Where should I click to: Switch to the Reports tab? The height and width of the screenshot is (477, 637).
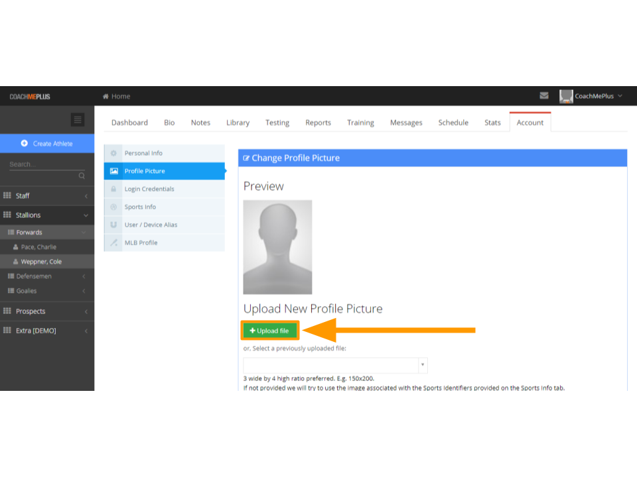[318, 123]
